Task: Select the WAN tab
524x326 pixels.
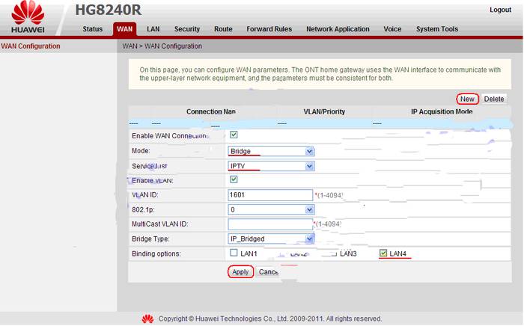Action: tap(125, 29)
